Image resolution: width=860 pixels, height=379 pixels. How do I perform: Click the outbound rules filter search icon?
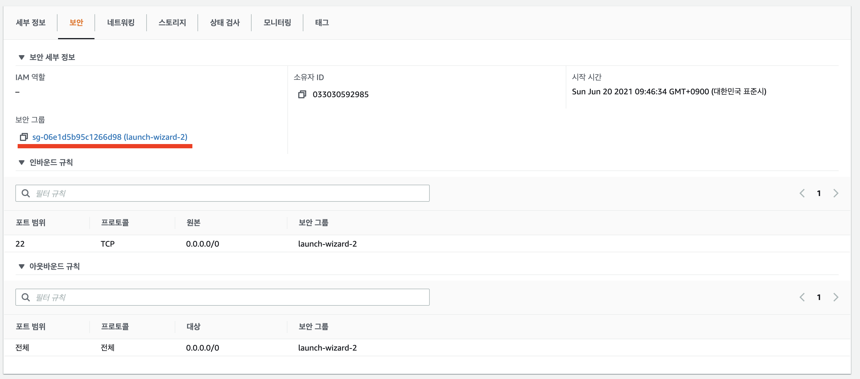[26, 297]
